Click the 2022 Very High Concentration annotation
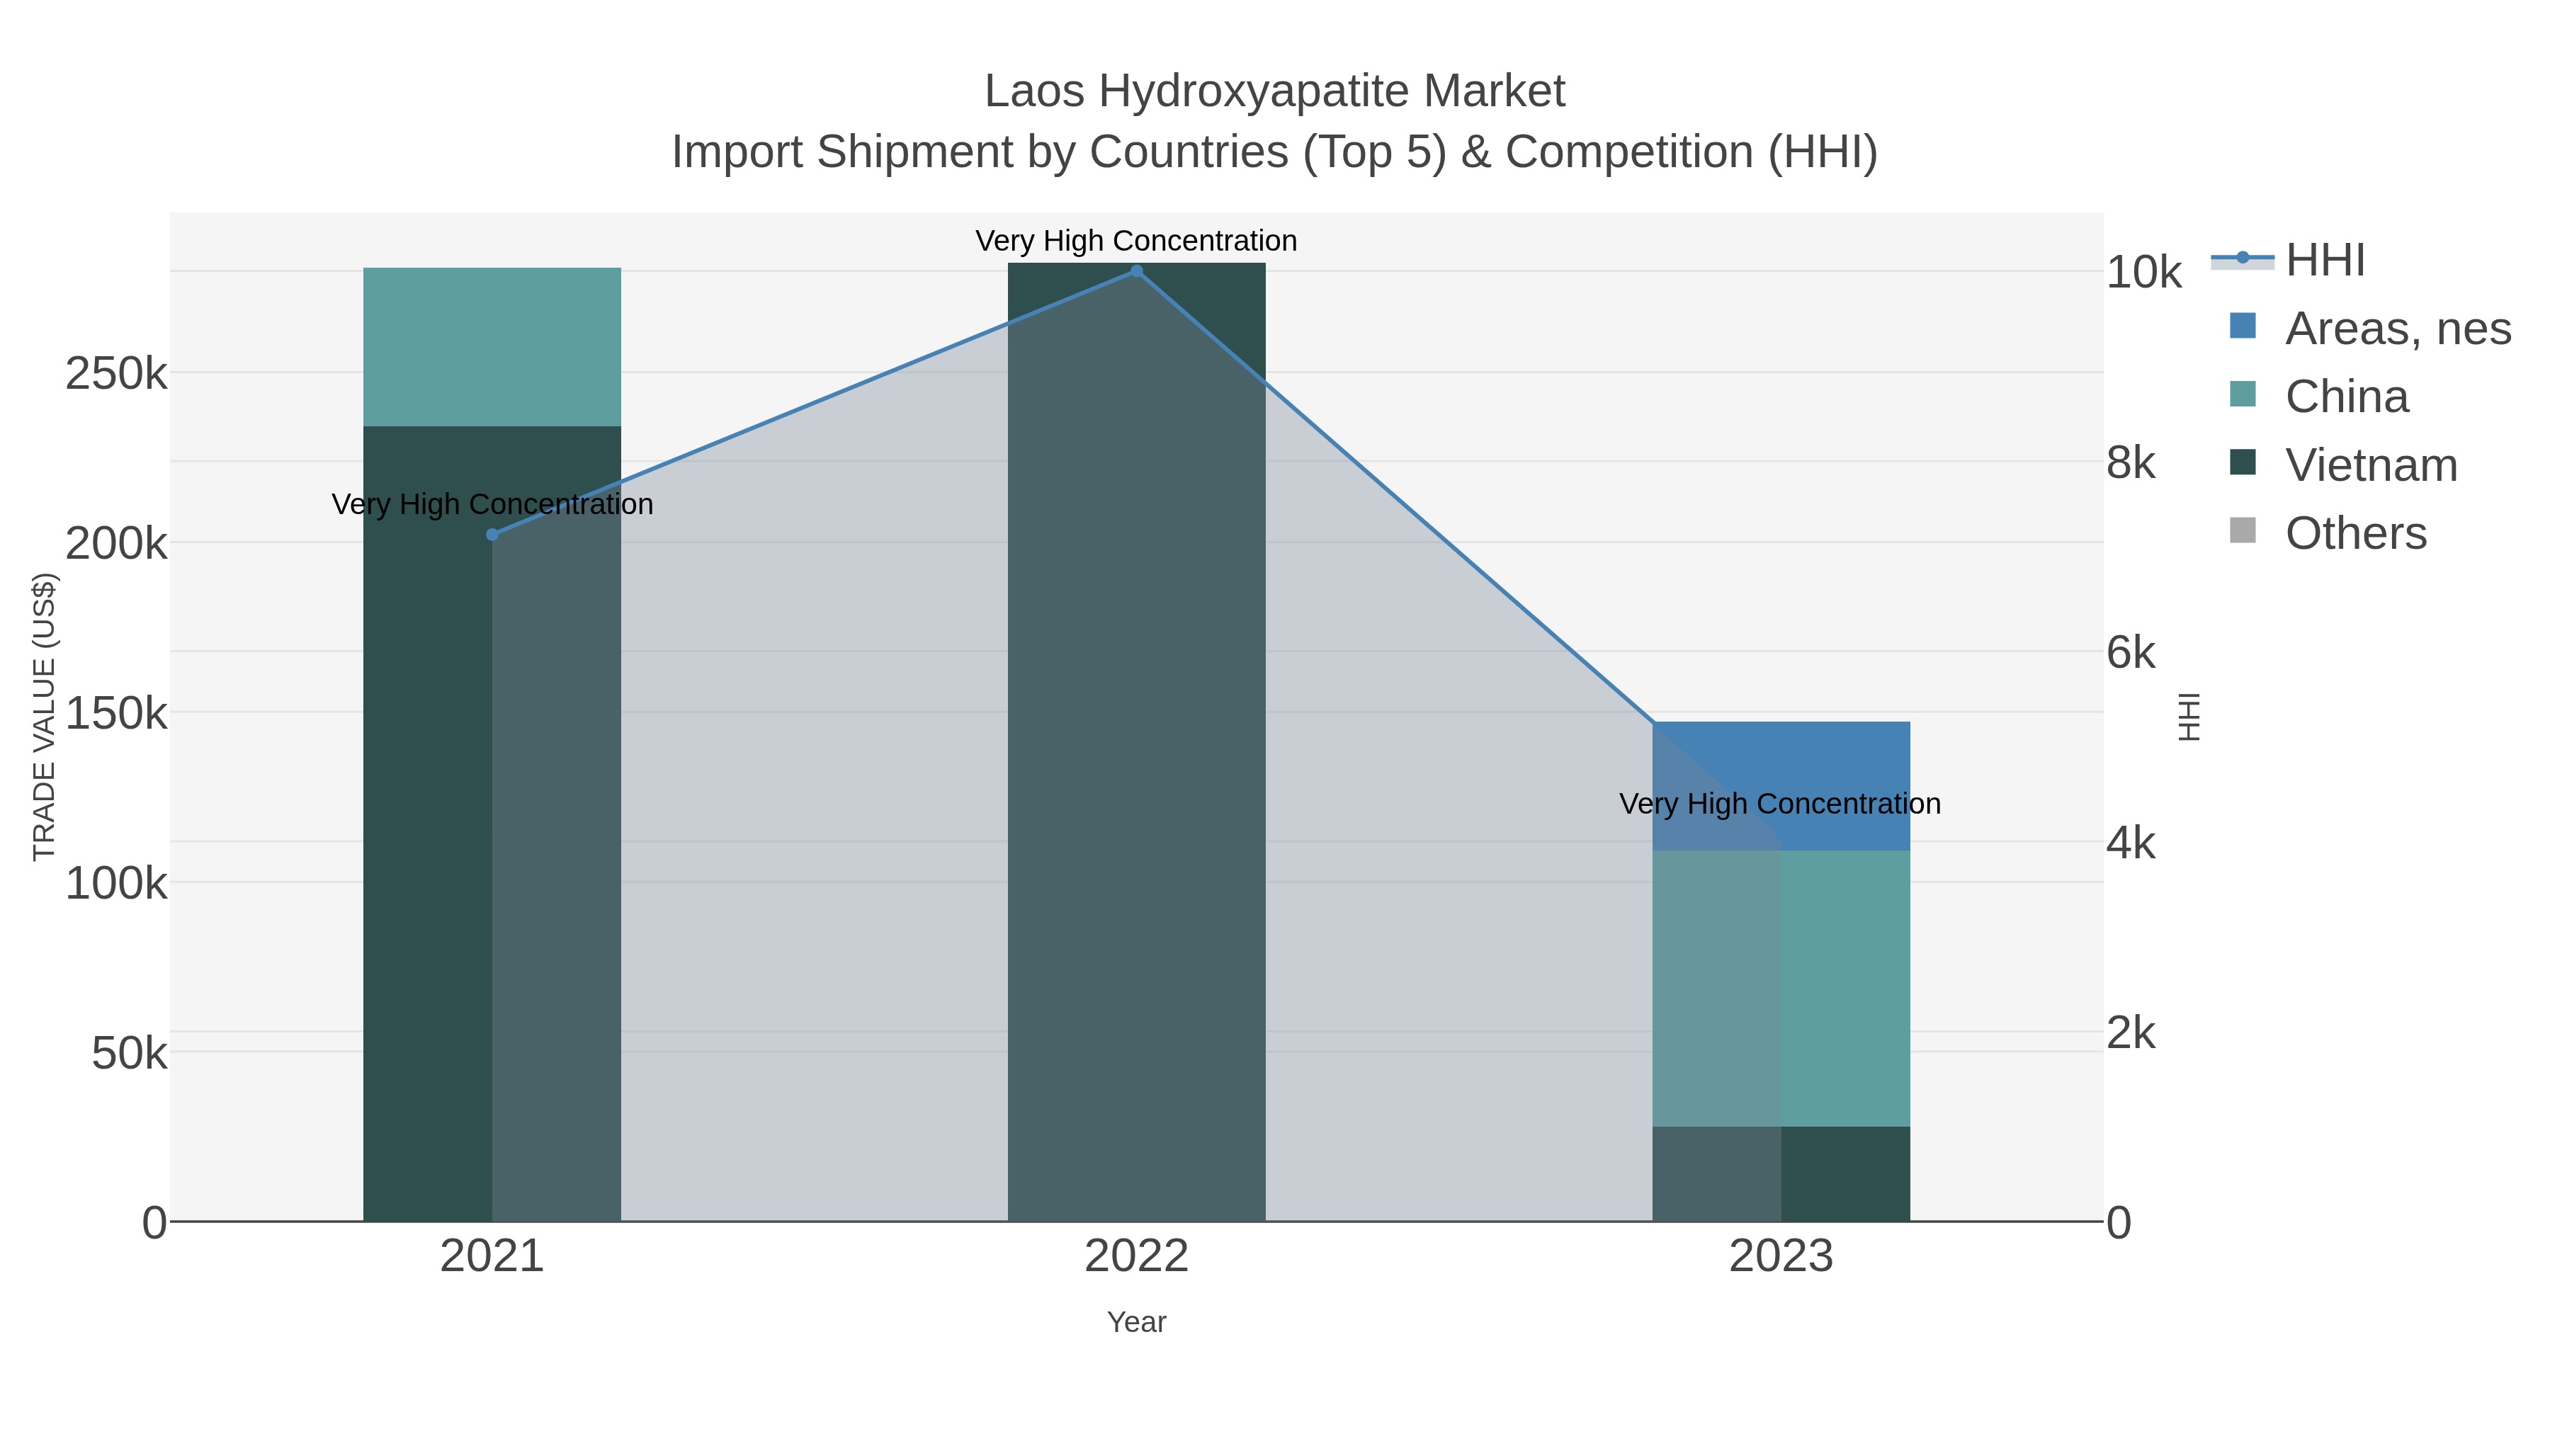Screen dimensions: 2550x1434 point(1136,241)
